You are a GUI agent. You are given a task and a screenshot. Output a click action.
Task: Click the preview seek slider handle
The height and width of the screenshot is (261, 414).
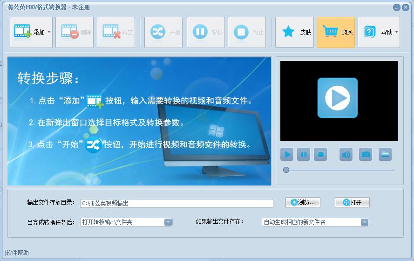286,170
